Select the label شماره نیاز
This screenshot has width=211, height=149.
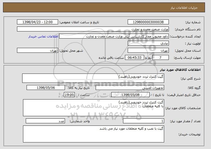point(193,22)
